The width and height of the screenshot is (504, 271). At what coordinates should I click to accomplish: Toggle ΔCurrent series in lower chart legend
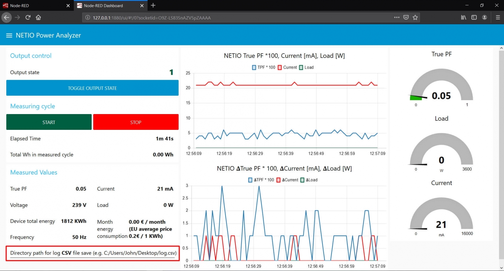point(287,180)
